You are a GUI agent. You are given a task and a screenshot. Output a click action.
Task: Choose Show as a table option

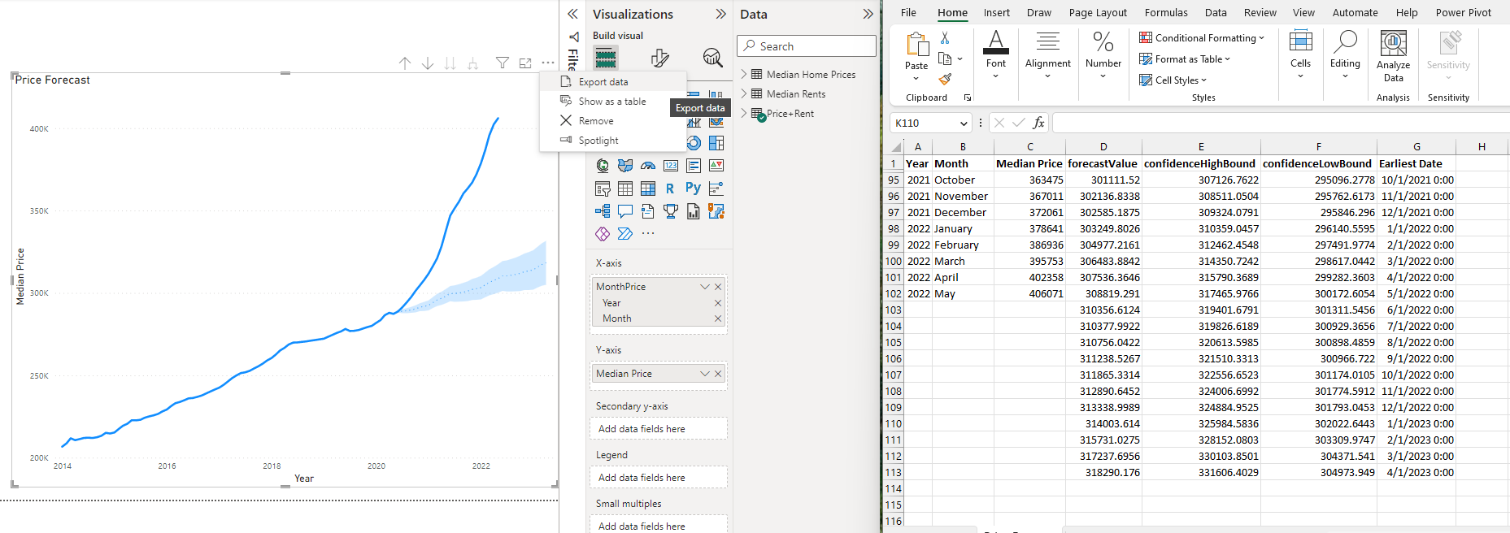(x=613, y=102)
